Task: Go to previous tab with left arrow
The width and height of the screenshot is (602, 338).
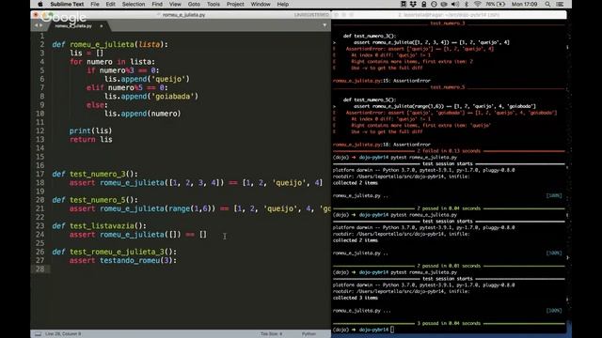Action: click(36, 25)
